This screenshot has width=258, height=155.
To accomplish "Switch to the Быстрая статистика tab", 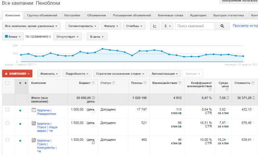I will 229,15.
